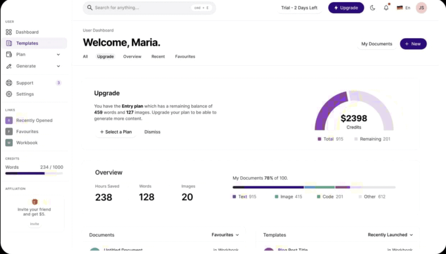Screen dimensions: 446x254
Task: Dismiss the upgrade notice
Action: pos(152,132)
